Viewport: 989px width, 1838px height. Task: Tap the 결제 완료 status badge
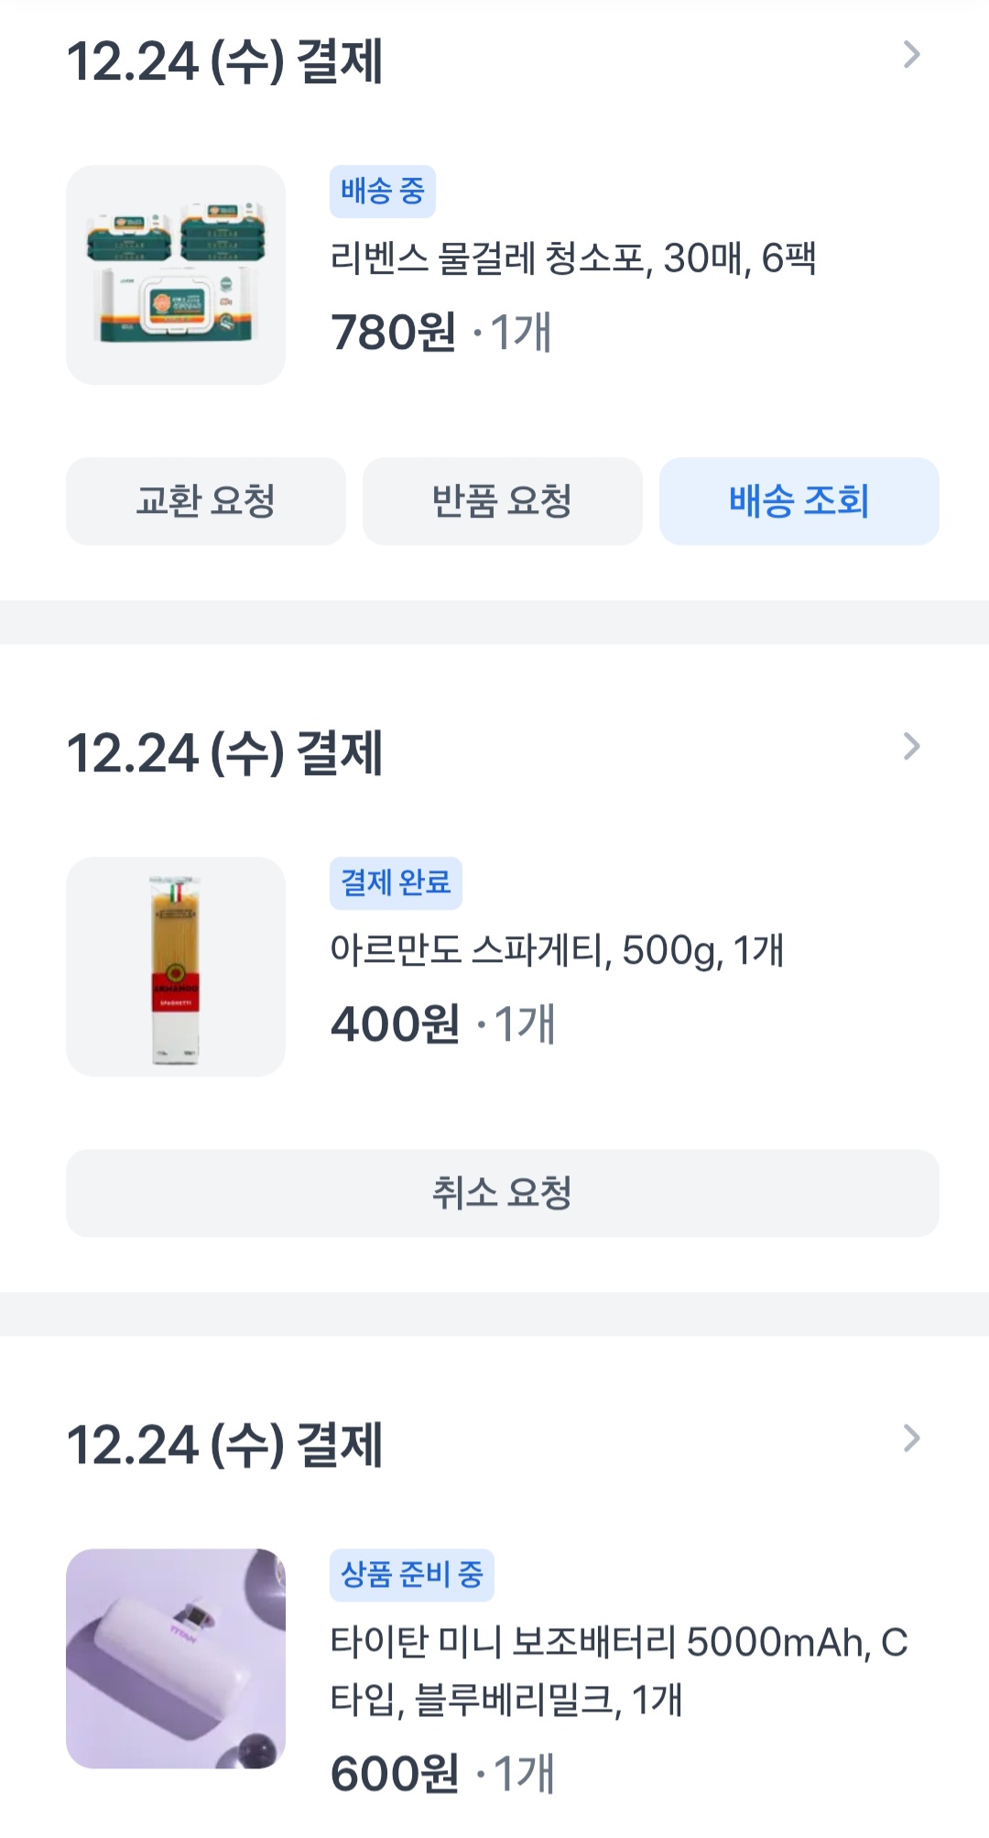click(396, 883)
